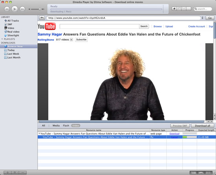216x175 pixels.
Task: Click the URL address field
Action: click(x=123, y=18)
